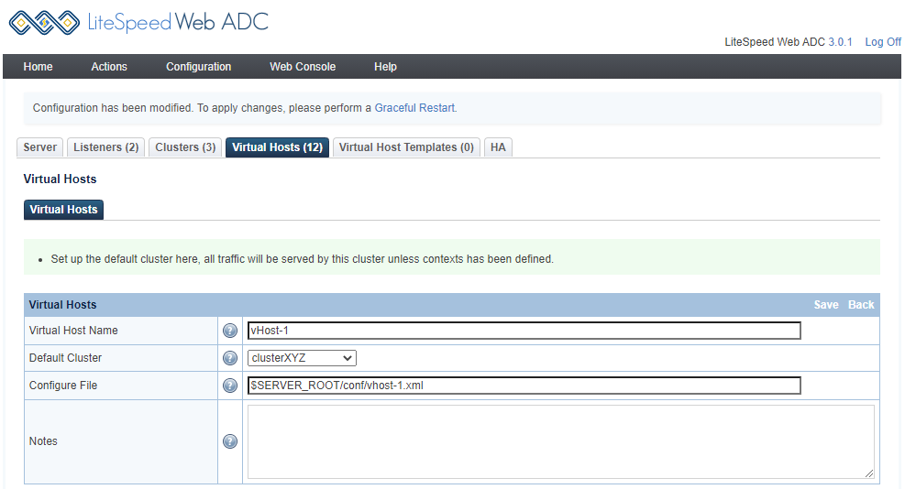The height and width of the screenshot is (489, 905).
Task: Open help icon for Notes
Action: 230,441
